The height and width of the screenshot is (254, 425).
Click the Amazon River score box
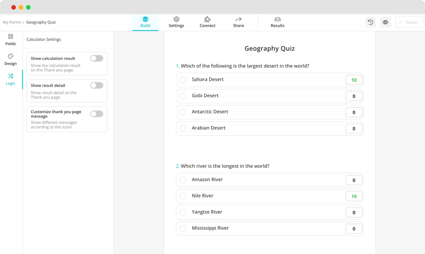[354, 180]
